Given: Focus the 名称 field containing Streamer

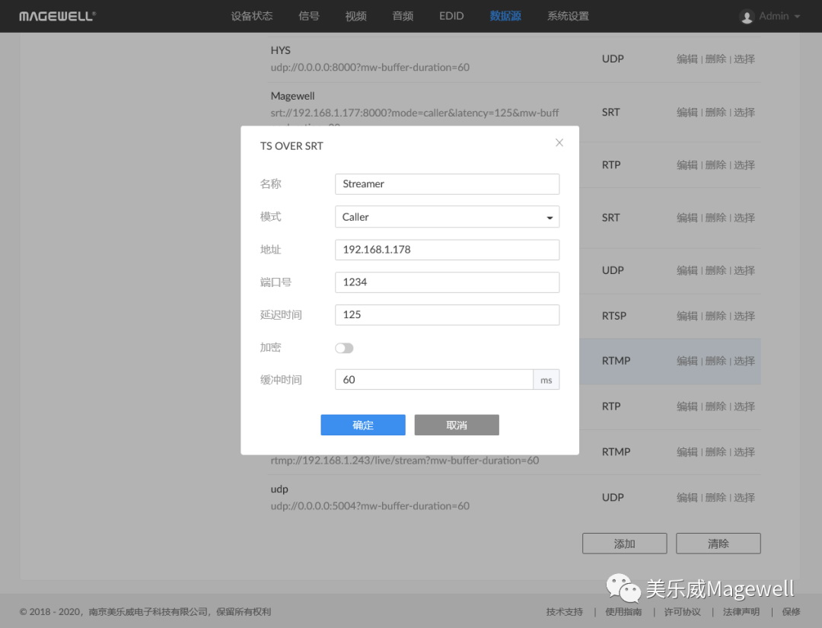Looking at the screenshot, I should coord(447,184).
